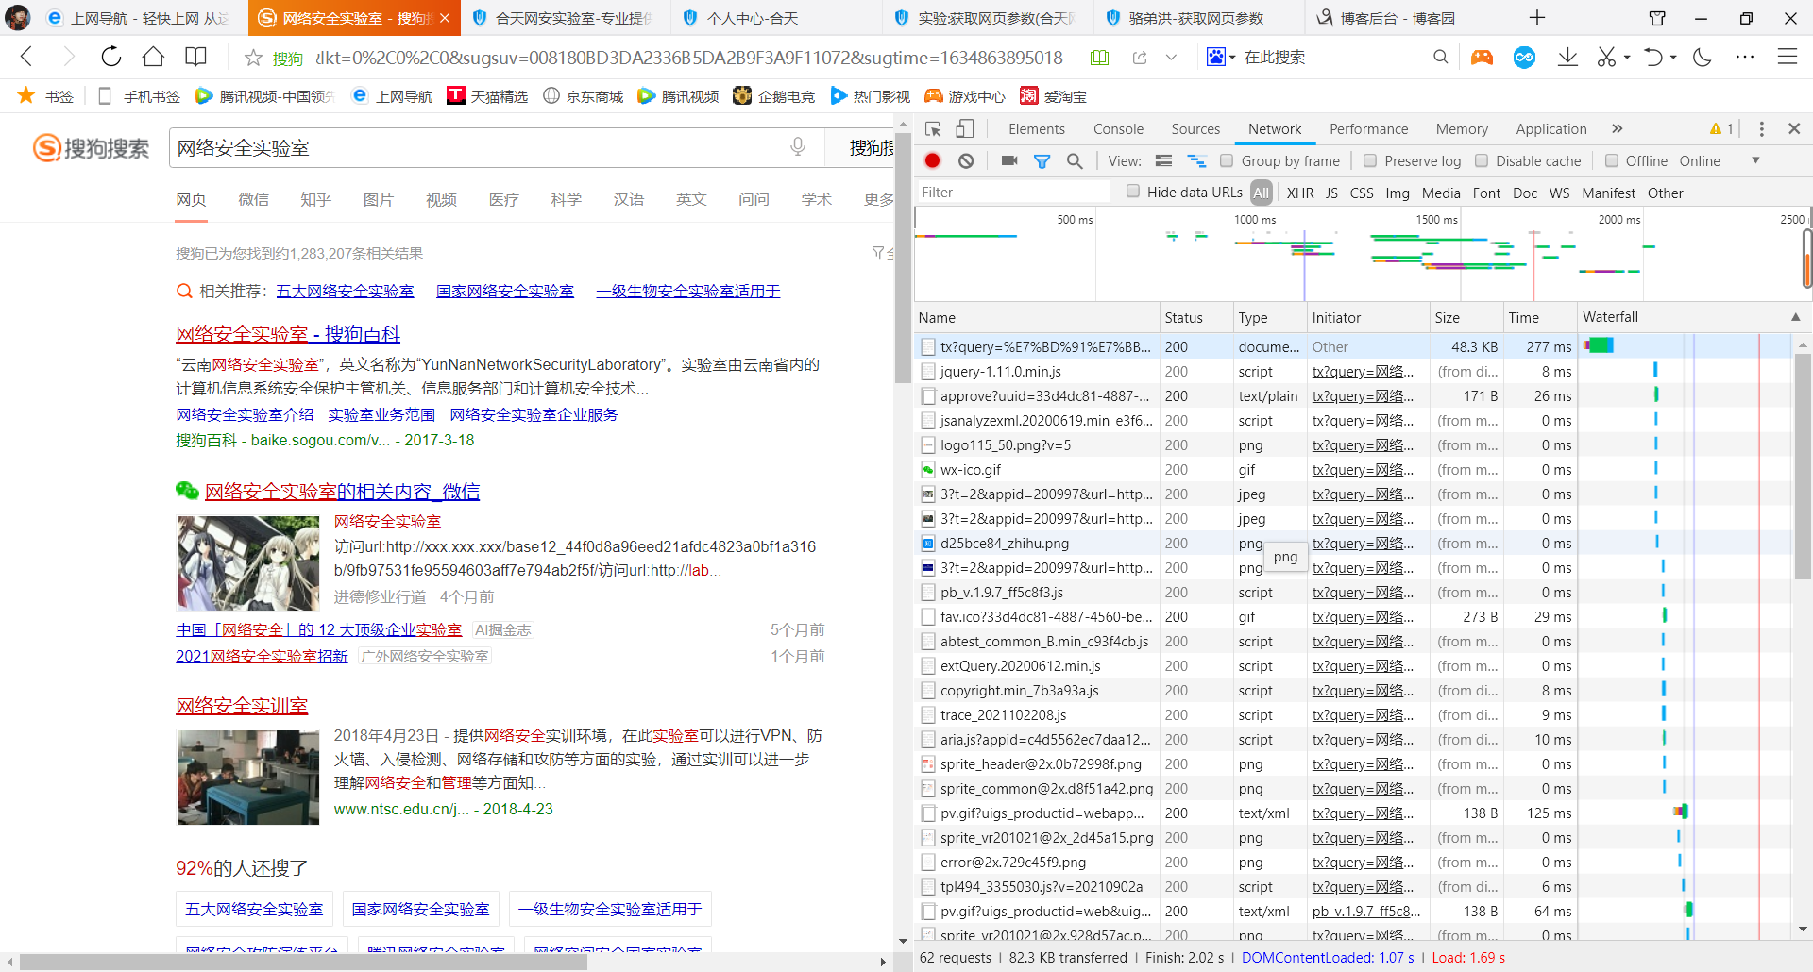Stop network recording with red button
The width and height of the screenshot is (1813, 972).
[x=933, y=161]
